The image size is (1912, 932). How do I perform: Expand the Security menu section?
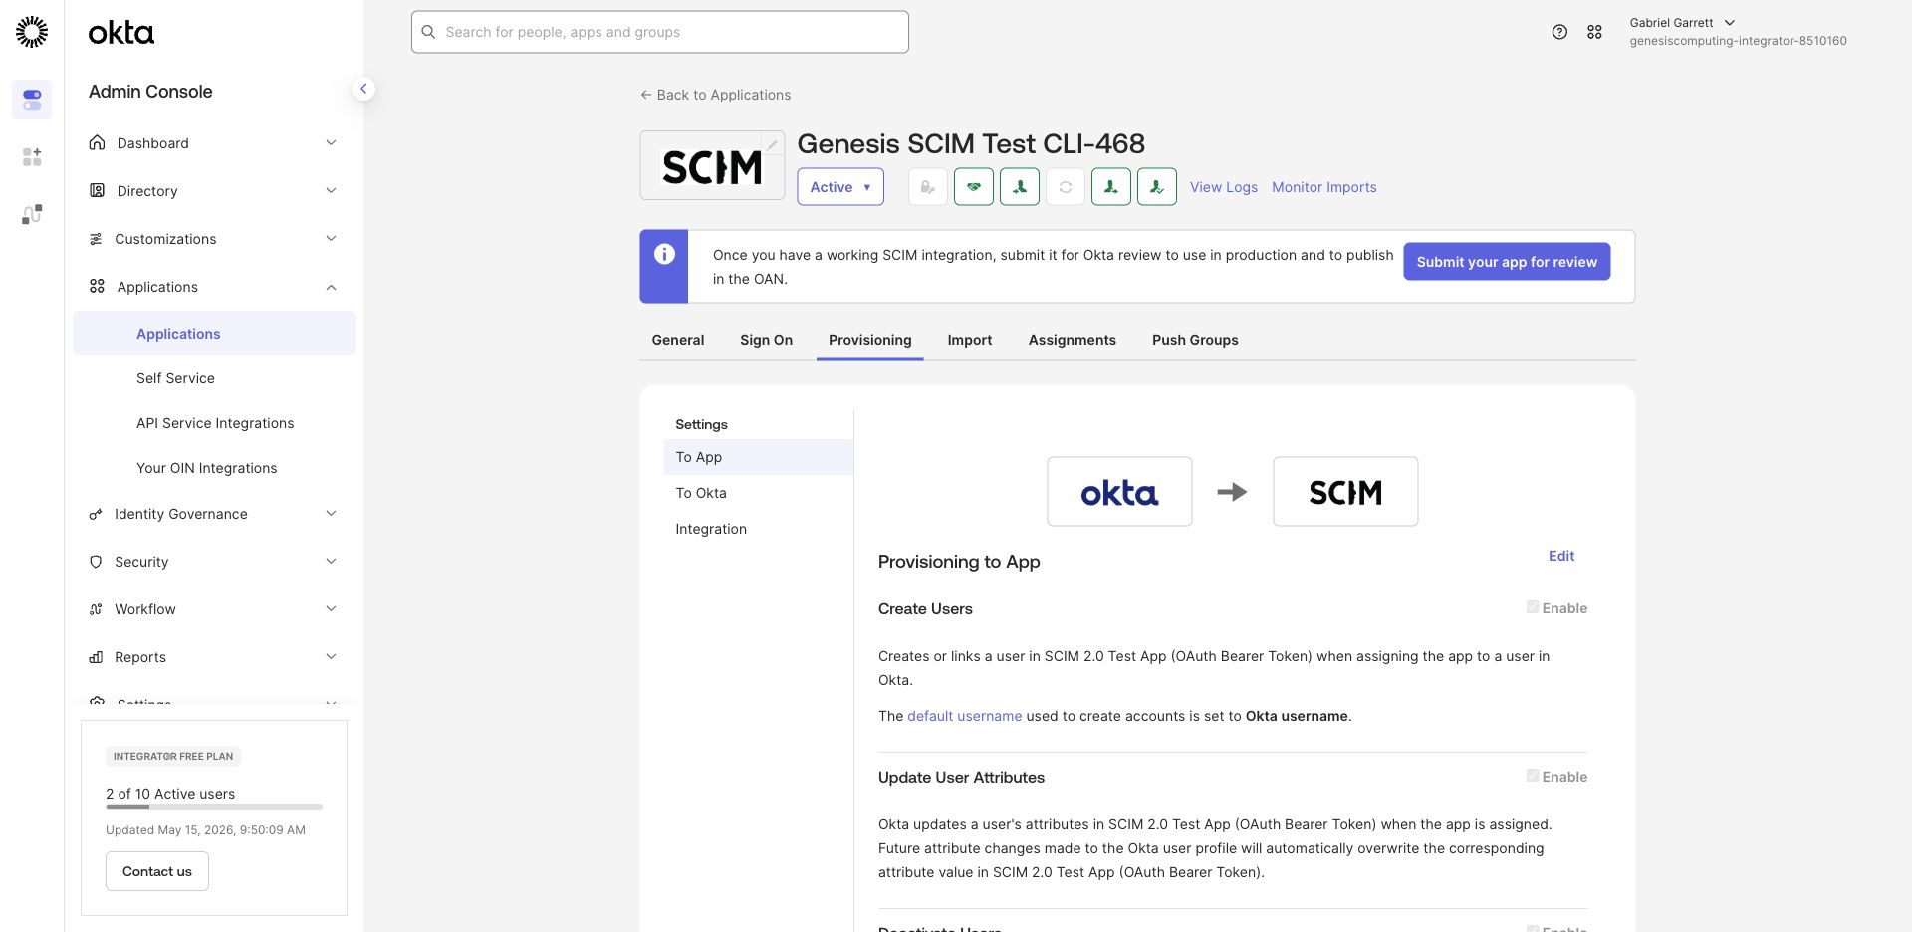[214, 562]
